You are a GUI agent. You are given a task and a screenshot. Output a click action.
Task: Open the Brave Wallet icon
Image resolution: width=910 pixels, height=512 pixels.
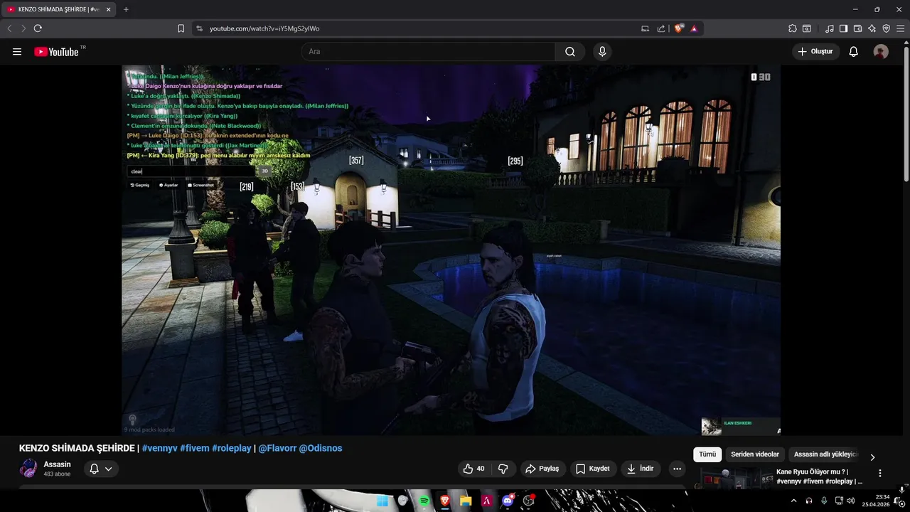click(x=857, y=28)
